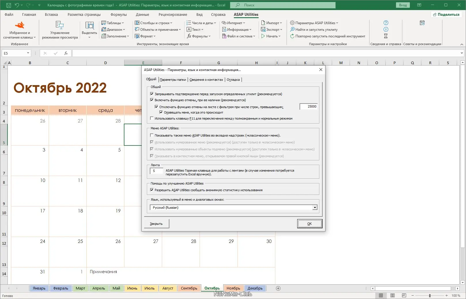Click the Поделиться share button
The width and height of the screenshot is (466, 299).
(x=446, y=14)
